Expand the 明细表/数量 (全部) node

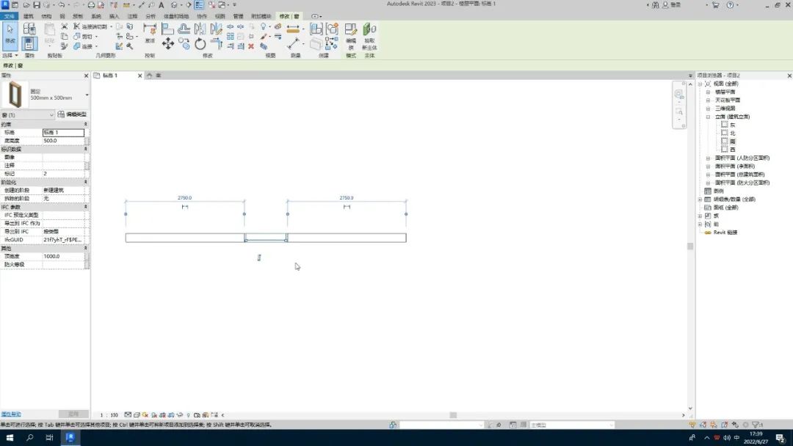pyautogui.click(x=700, y=200)
